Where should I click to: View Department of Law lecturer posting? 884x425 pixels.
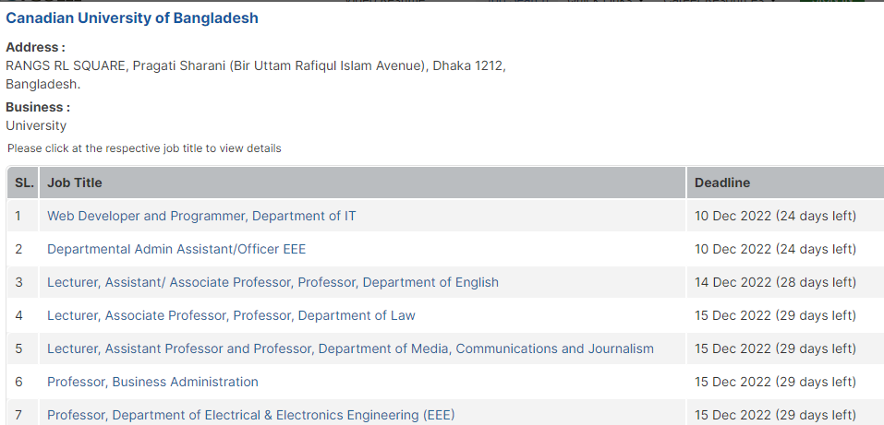(x=231, y=315)
